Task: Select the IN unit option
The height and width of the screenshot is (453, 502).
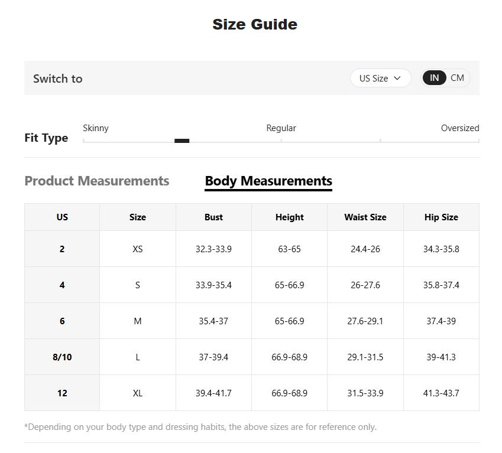Action: click(434, 78)
